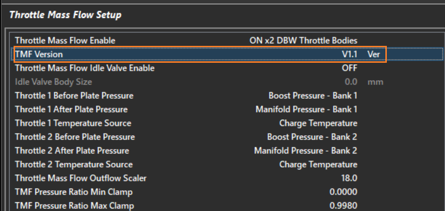Click the Max Clamp 0.9980 value
The height and width of the screenshot is (211, 445).
[x=343, y=206]
